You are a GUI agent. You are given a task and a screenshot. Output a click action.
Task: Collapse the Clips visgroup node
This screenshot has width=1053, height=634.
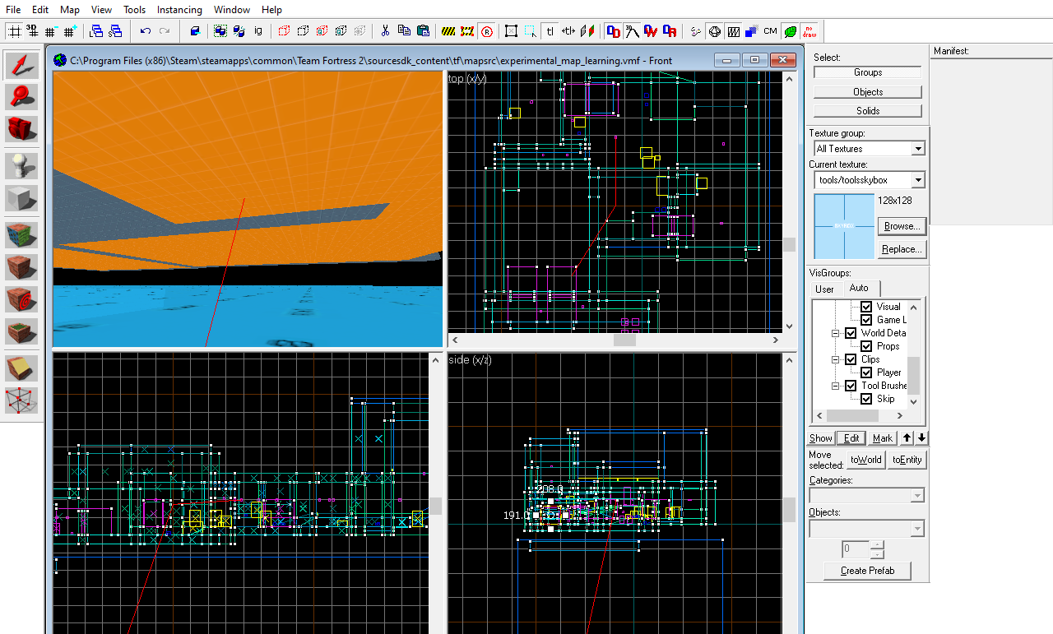835,359
